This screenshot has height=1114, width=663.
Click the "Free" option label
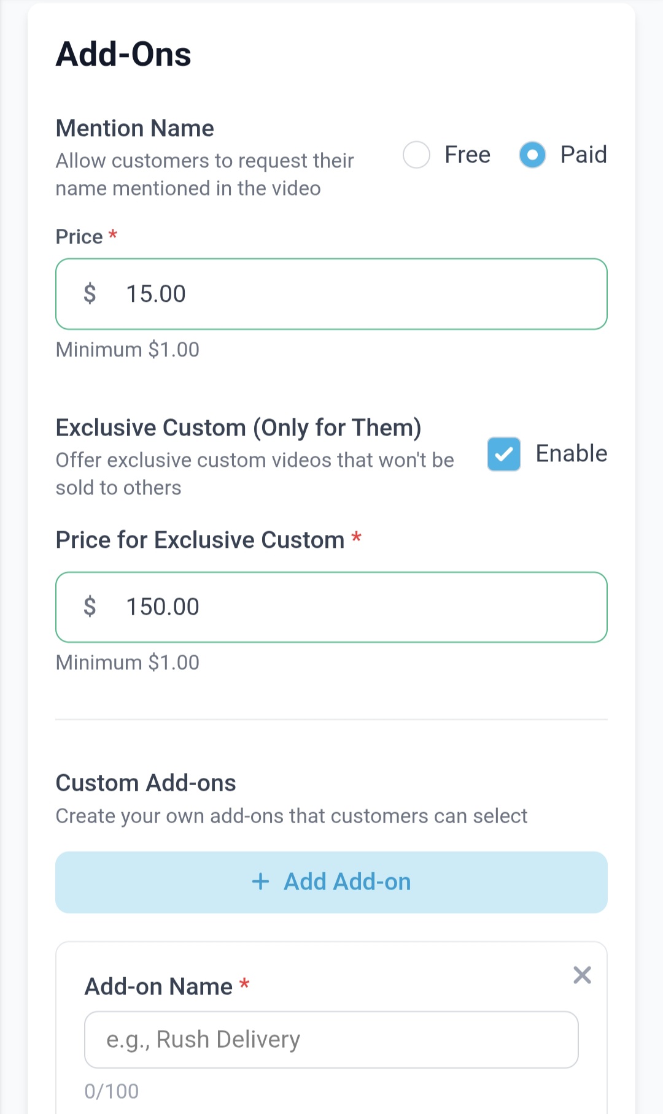pyautogui.click(x=467, y=155)
